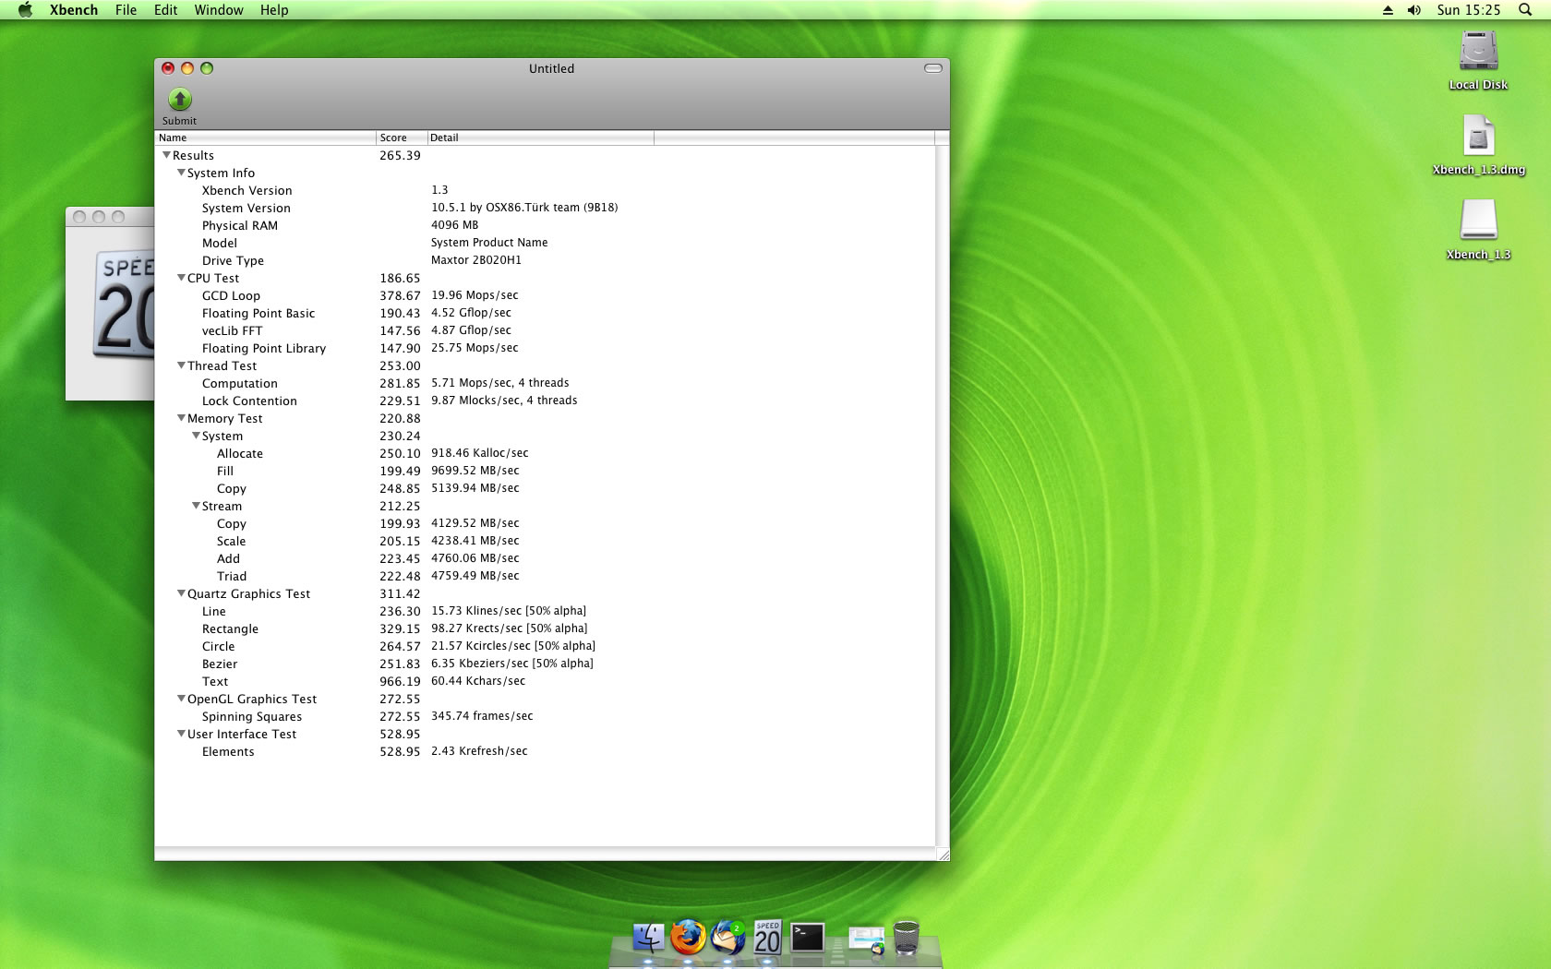
Task: Click the volume icon in menu bar
Action: pyautogui.click(x=1413, y=10)
